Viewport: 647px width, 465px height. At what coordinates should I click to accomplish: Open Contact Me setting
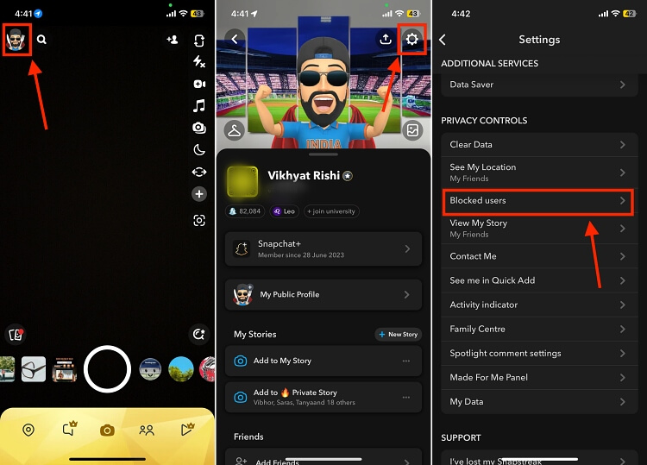click(539, 256)
